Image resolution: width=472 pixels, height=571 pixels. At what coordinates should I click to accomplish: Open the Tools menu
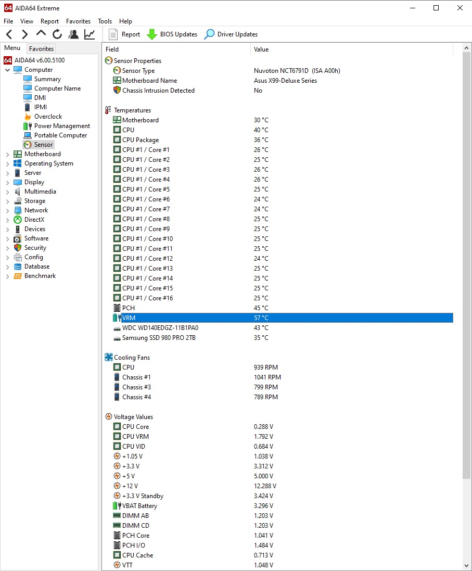[x=105, y=21]
